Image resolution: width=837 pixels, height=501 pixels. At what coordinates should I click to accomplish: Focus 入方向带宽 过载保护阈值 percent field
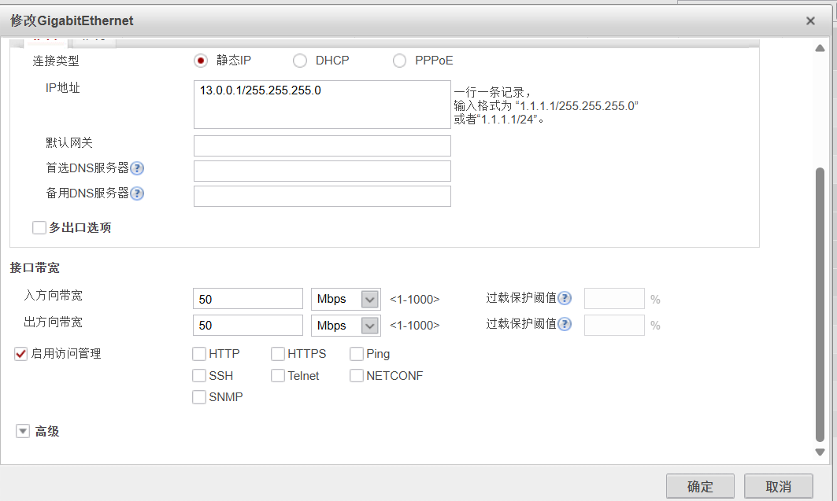614,298
